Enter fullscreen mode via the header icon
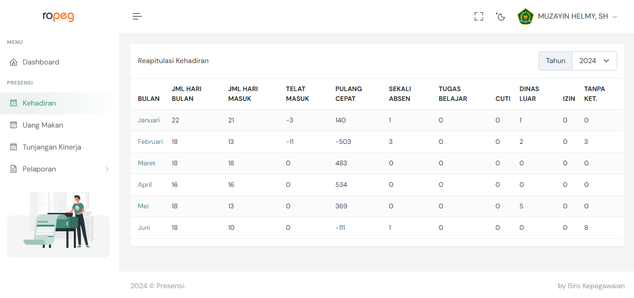The height and width of the screenshot is (298, 634). coord(478,16)
